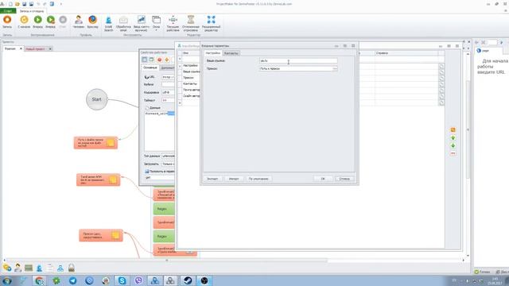Confirm the dialog with OK
The image size is (509, 286).
323,179
